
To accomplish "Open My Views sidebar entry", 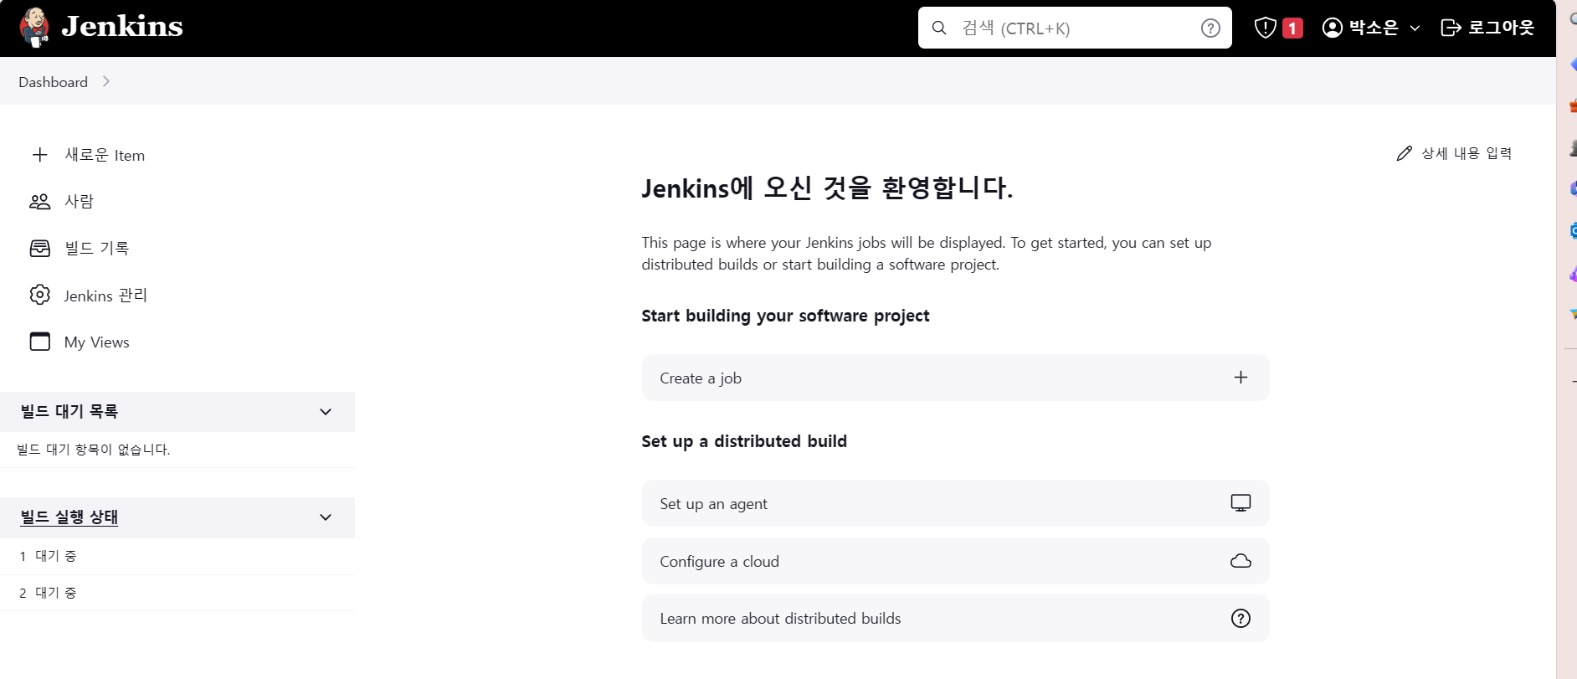I will (96, 342).
